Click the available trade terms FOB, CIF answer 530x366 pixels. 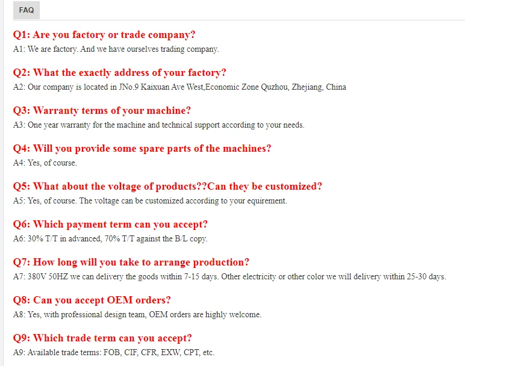(114, 353)
